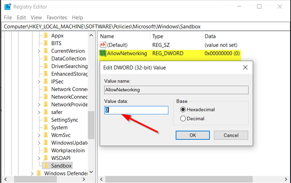Image resolution: width=291 pixels, height=183 pixels.
Task: Click the REG_SZ type cell
Action: (x=161, y=45)
